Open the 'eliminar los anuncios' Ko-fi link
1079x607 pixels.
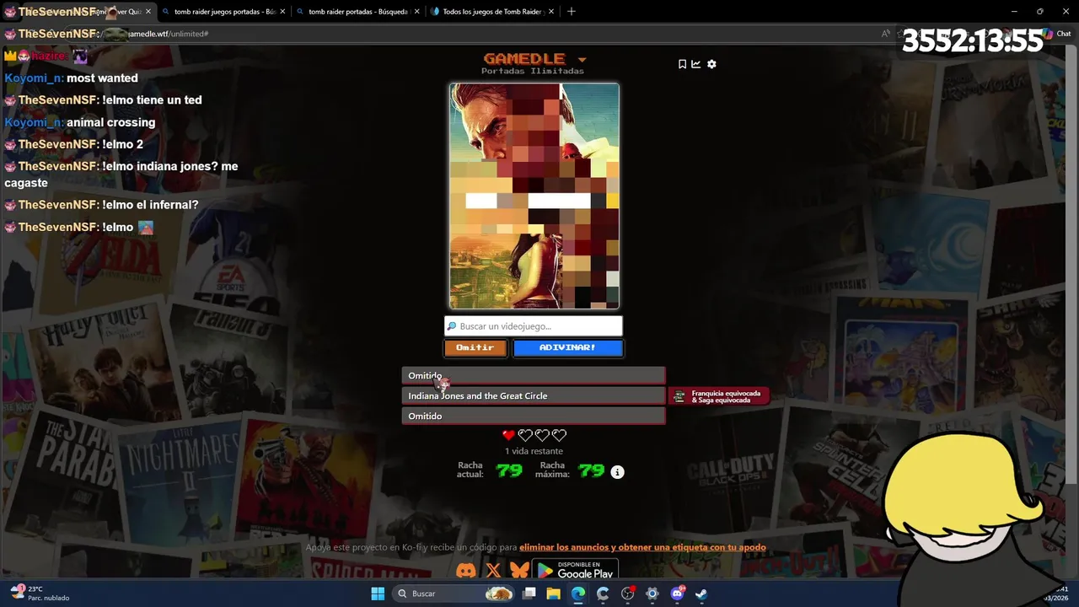(642, 547)
